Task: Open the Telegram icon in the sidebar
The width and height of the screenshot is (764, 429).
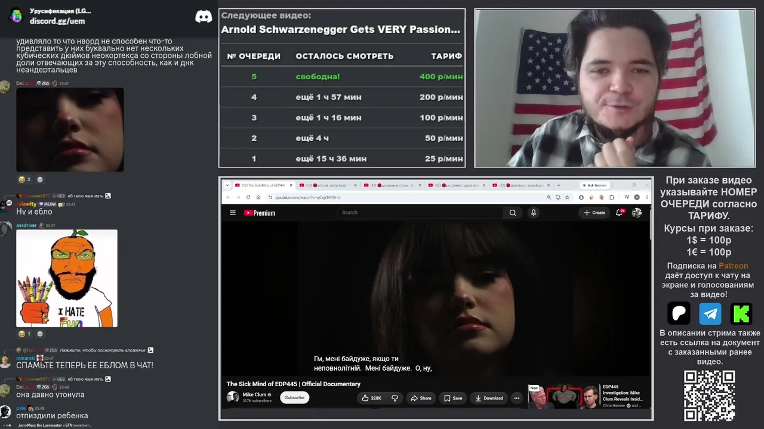Action: [x=710, y=313]
